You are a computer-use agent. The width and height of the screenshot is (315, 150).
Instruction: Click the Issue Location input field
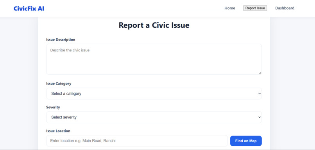[137, 141]
